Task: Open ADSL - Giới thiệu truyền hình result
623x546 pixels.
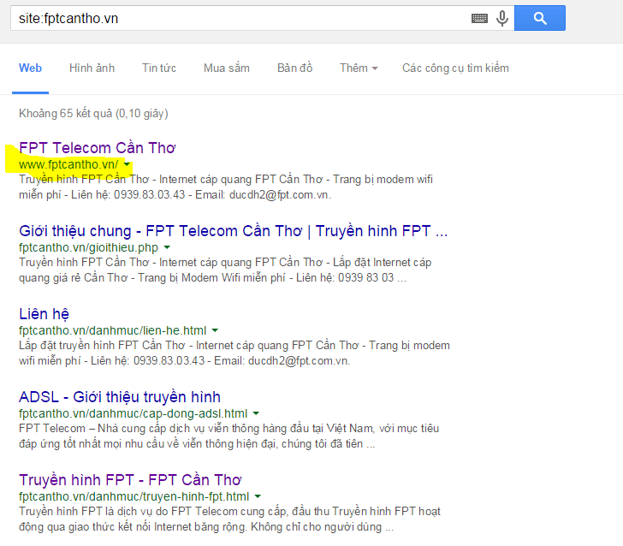Action: point(120,397)
